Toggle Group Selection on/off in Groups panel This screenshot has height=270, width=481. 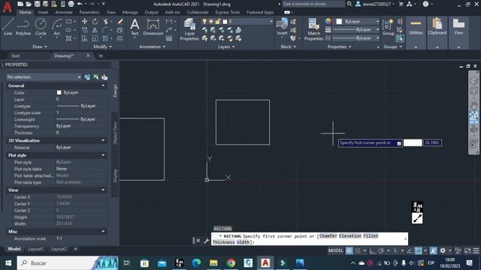click(x=400, y=38)
